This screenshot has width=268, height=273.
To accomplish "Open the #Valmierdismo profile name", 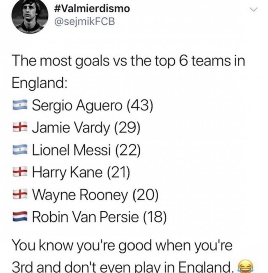I will click(x=91, y=9).
